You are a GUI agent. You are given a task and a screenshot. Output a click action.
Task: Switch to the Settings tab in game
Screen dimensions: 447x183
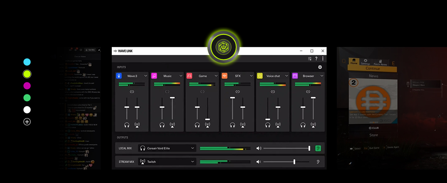[x=365, y=62]
